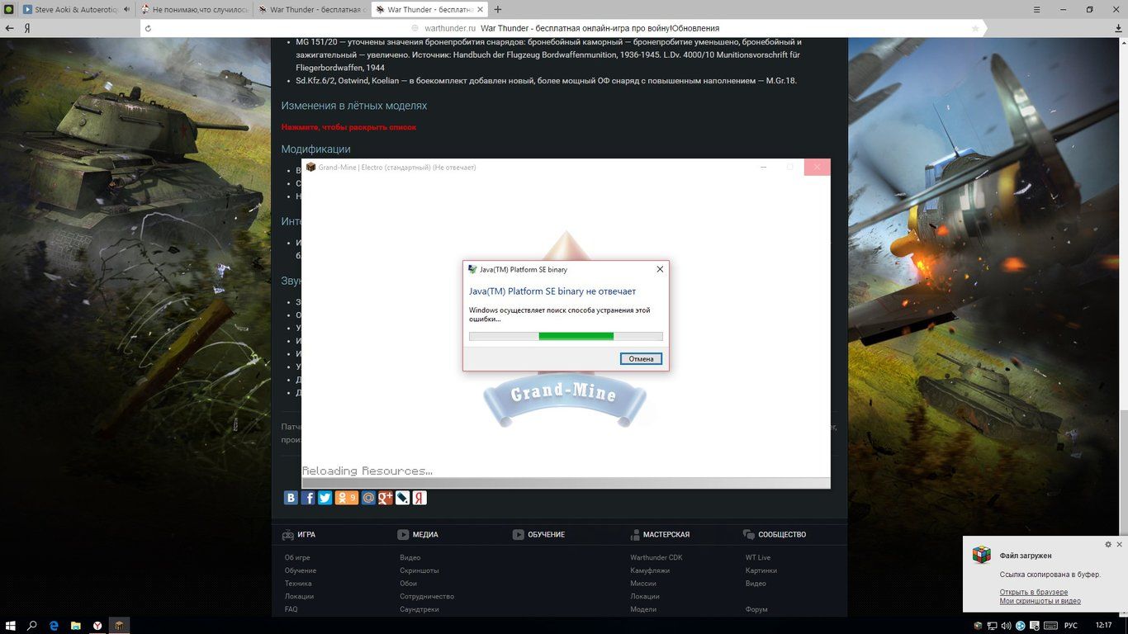Open Yandex browser hamburger menu

click(1037, 10)
